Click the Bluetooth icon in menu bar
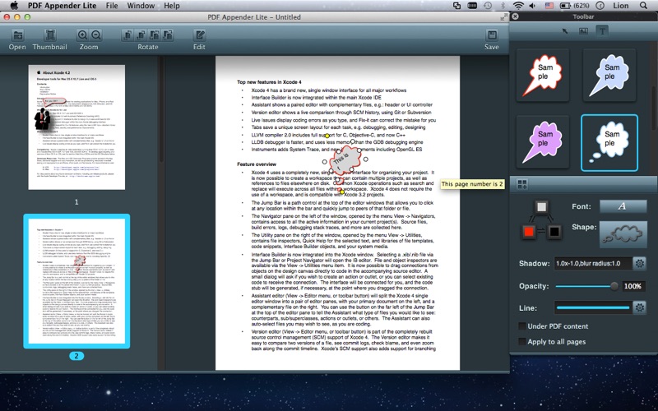This screenshot has width=658, height=411. (x=503, y=6)
